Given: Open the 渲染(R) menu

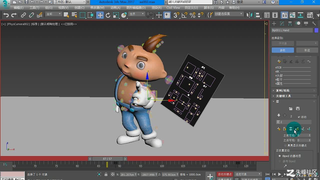Looking at the screenshot, I should point(156,8).
